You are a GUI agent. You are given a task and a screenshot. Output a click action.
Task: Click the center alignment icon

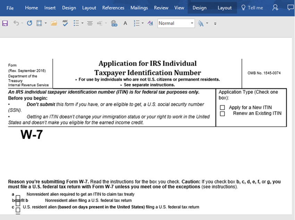pos(90,23)
